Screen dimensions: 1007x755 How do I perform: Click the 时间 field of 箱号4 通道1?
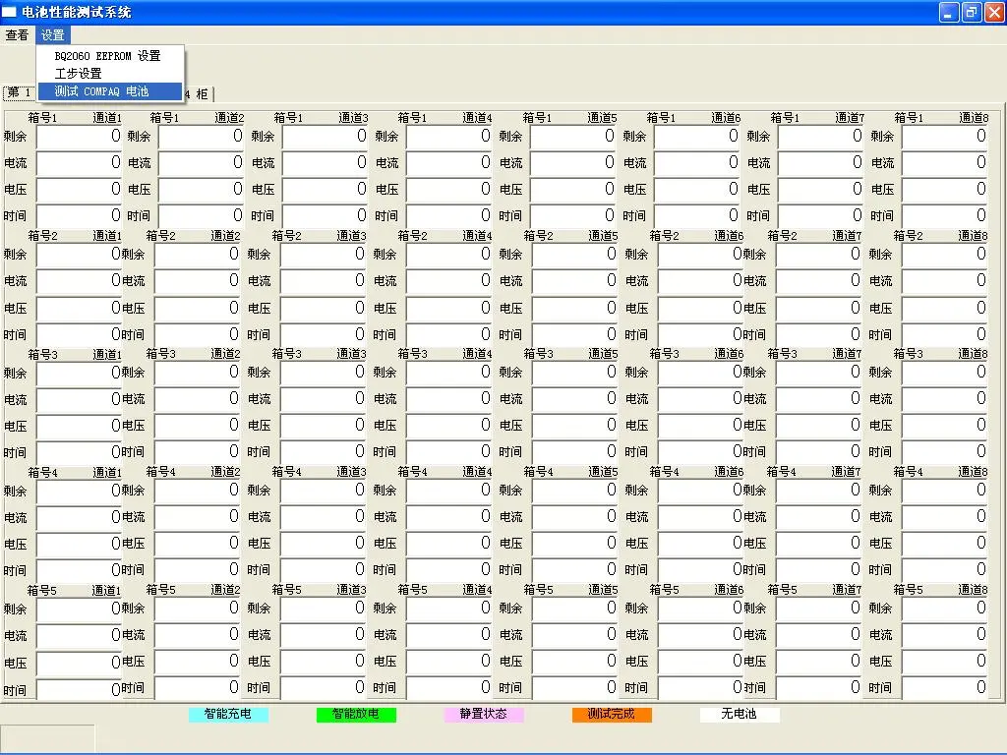(79, 570)
